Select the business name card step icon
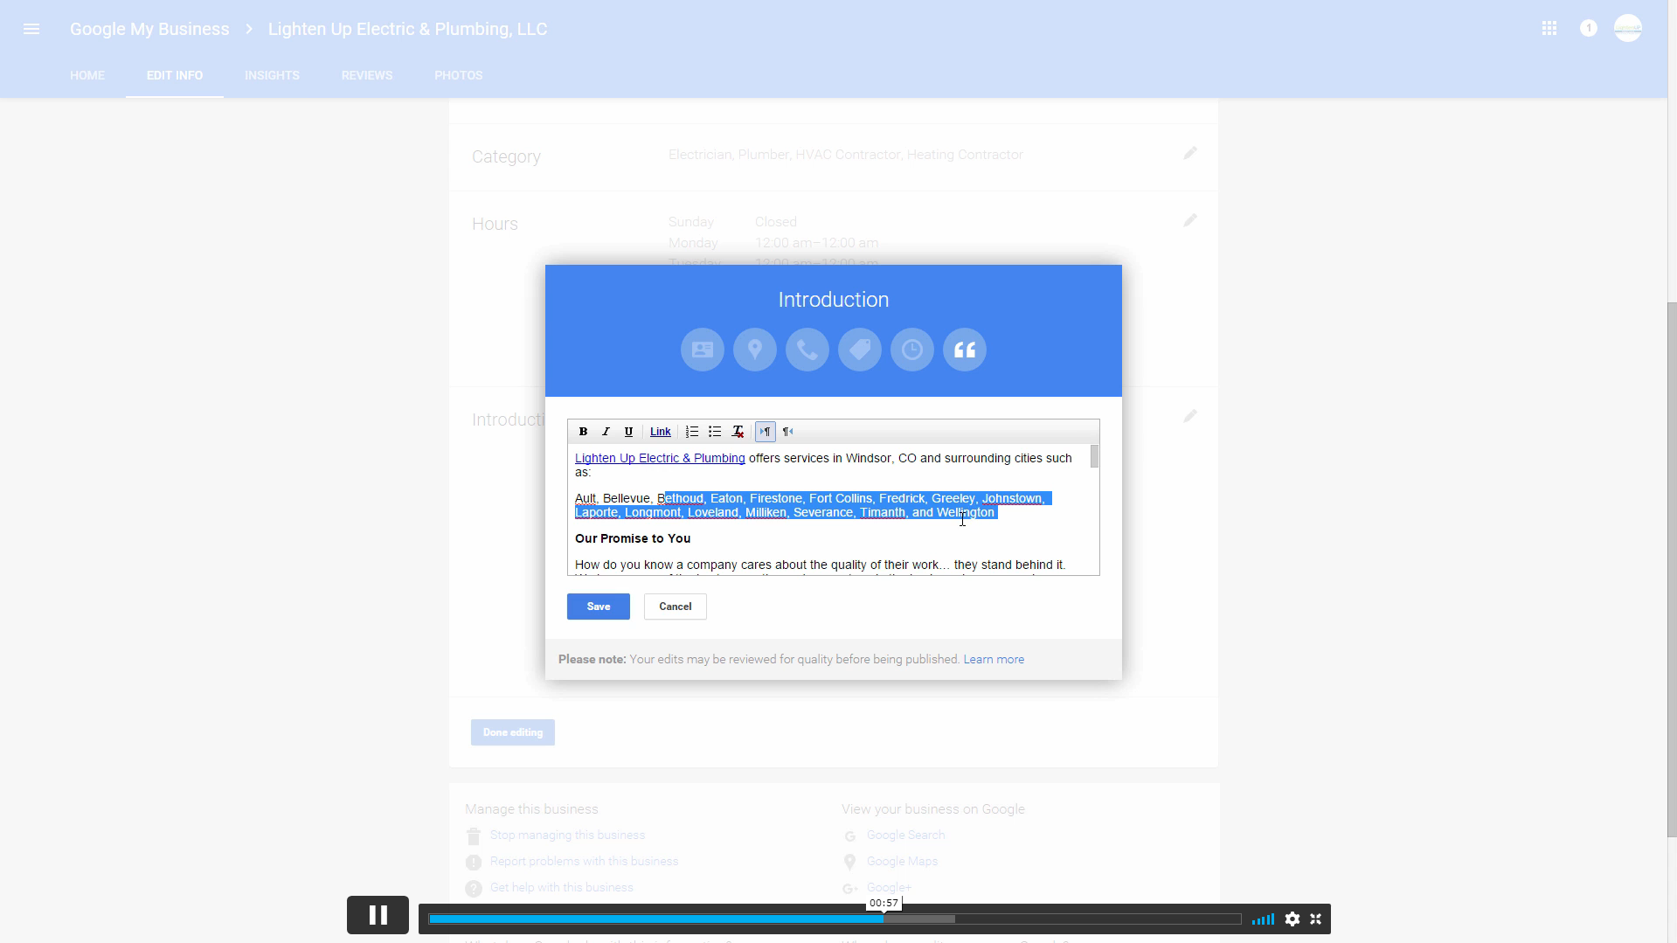Screen dimensions: 1677x943 pos(703,350)
